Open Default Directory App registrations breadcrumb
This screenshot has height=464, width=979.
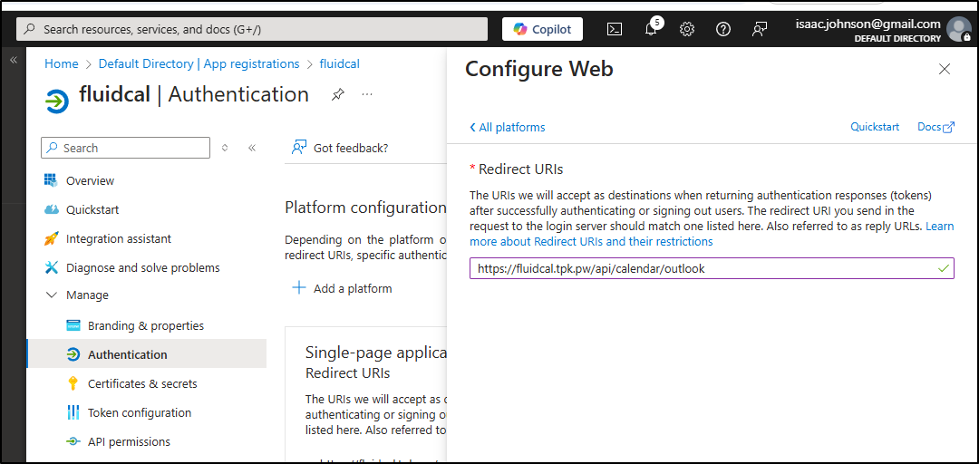199,63
